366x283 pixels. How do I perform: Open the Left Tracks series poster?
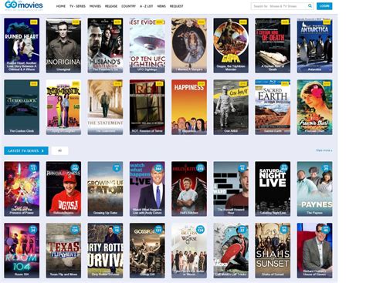tap(231, 251)
